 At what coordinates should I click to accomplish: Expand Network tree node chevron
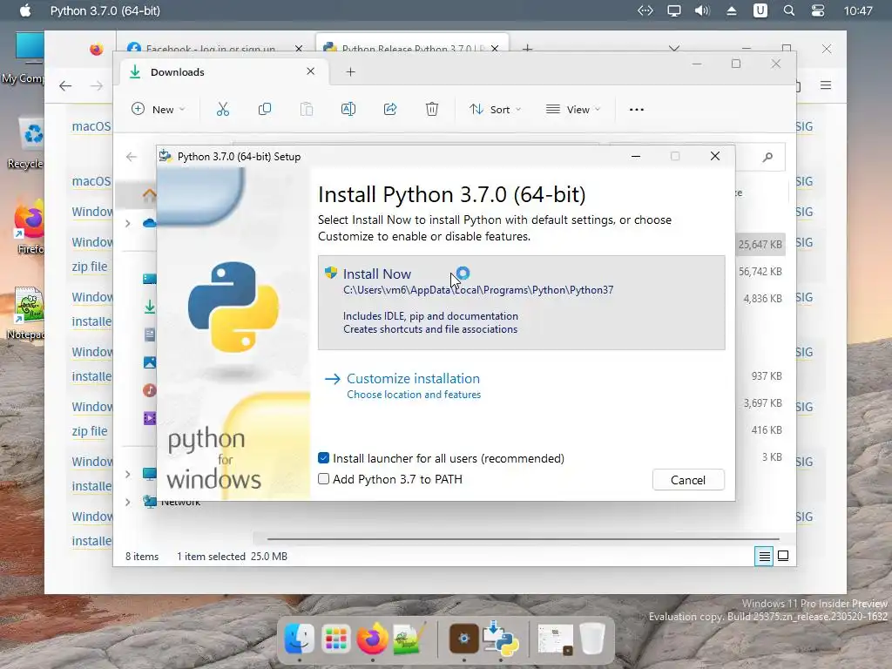click(128, 502)
